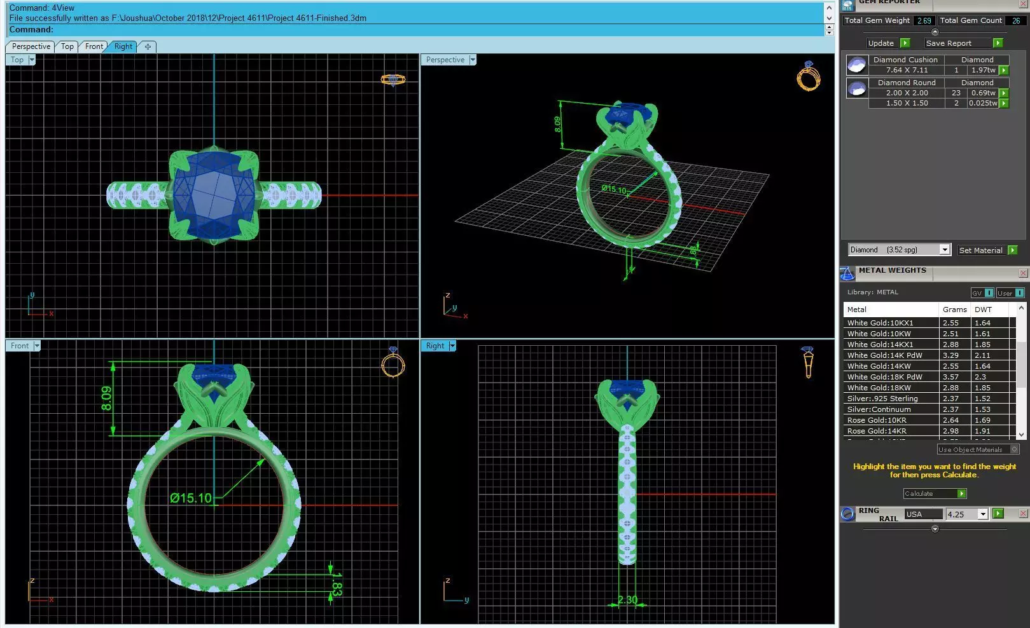
Task: Sort by the Grams column header
Action: [x=954, y=310]
